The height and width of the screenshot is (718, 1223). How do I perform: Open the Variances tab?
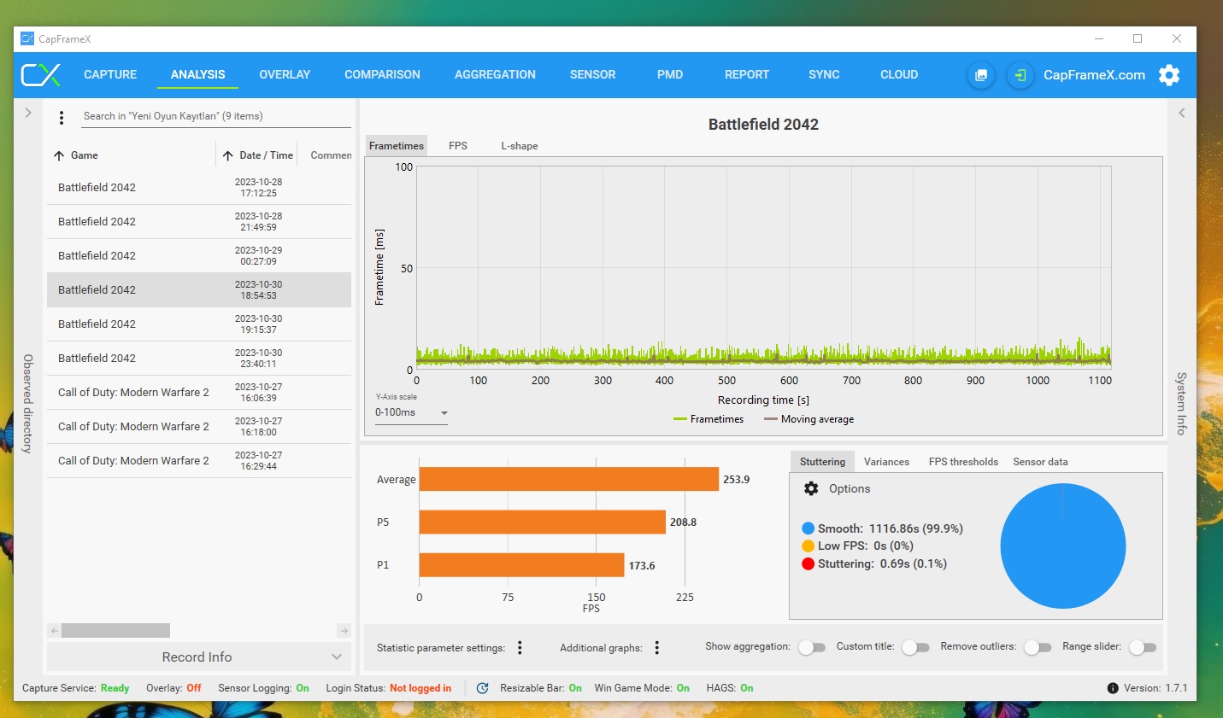point(886,462)
